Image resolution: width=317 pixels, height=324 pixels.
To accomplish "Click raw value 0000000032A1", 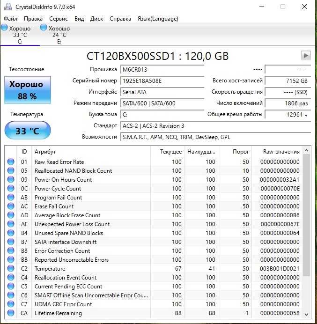I will pyautogui.click(x=280, y=180).
